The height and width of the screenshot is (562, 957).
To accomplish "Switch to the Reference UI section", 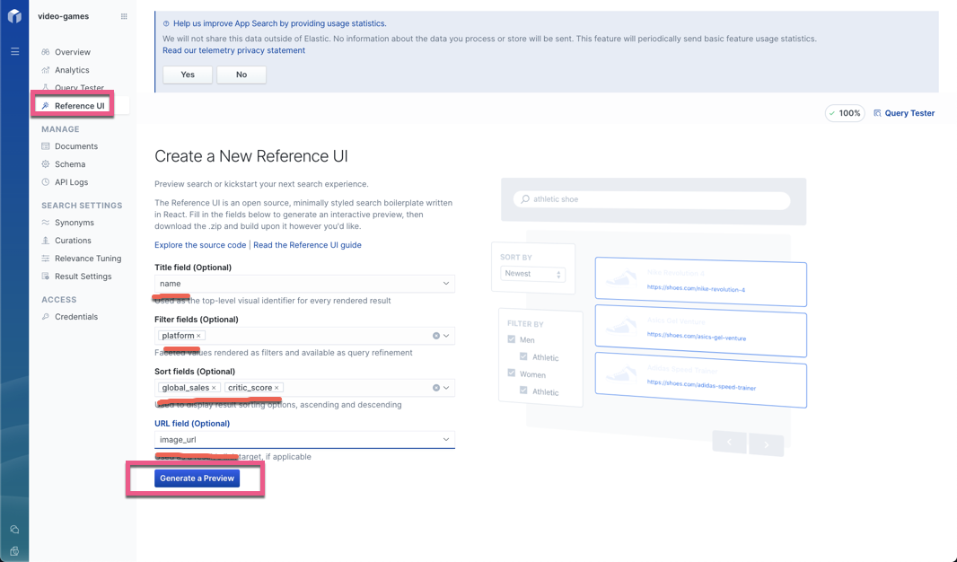I will click(x=76, y=105).
